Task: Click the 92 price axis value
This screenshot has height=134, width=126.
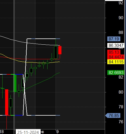Action: tap(121, 3)
